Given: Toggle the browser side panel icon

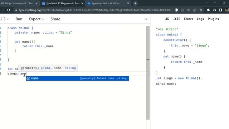Looking at the screenshot, I should click(221, 10).
